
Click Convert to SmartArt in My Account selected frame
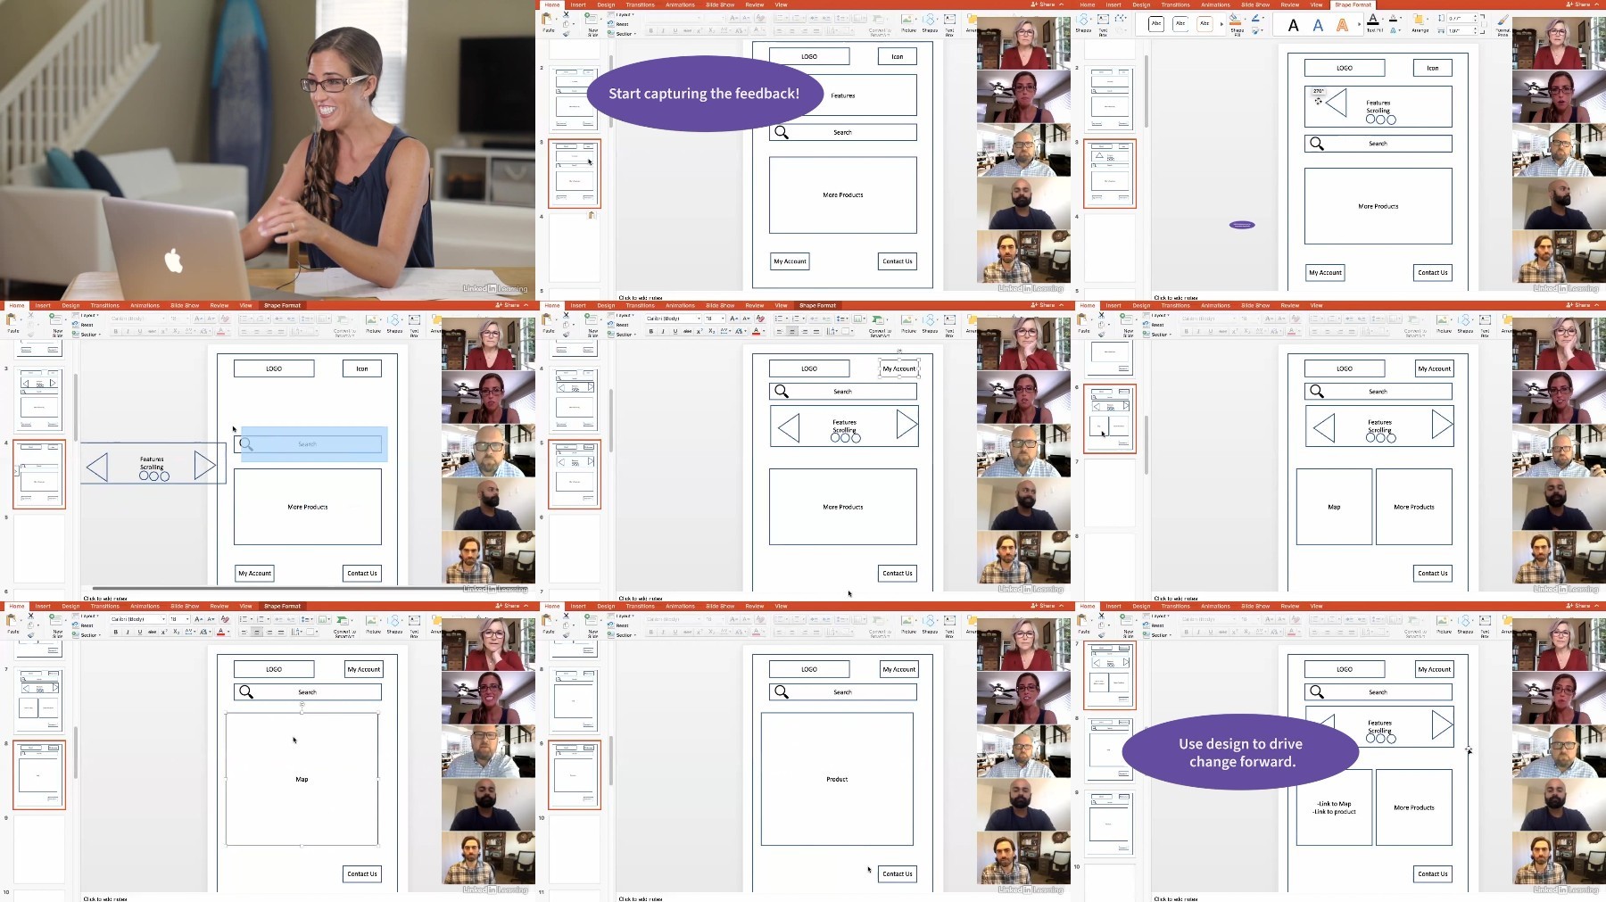[880, 324]
